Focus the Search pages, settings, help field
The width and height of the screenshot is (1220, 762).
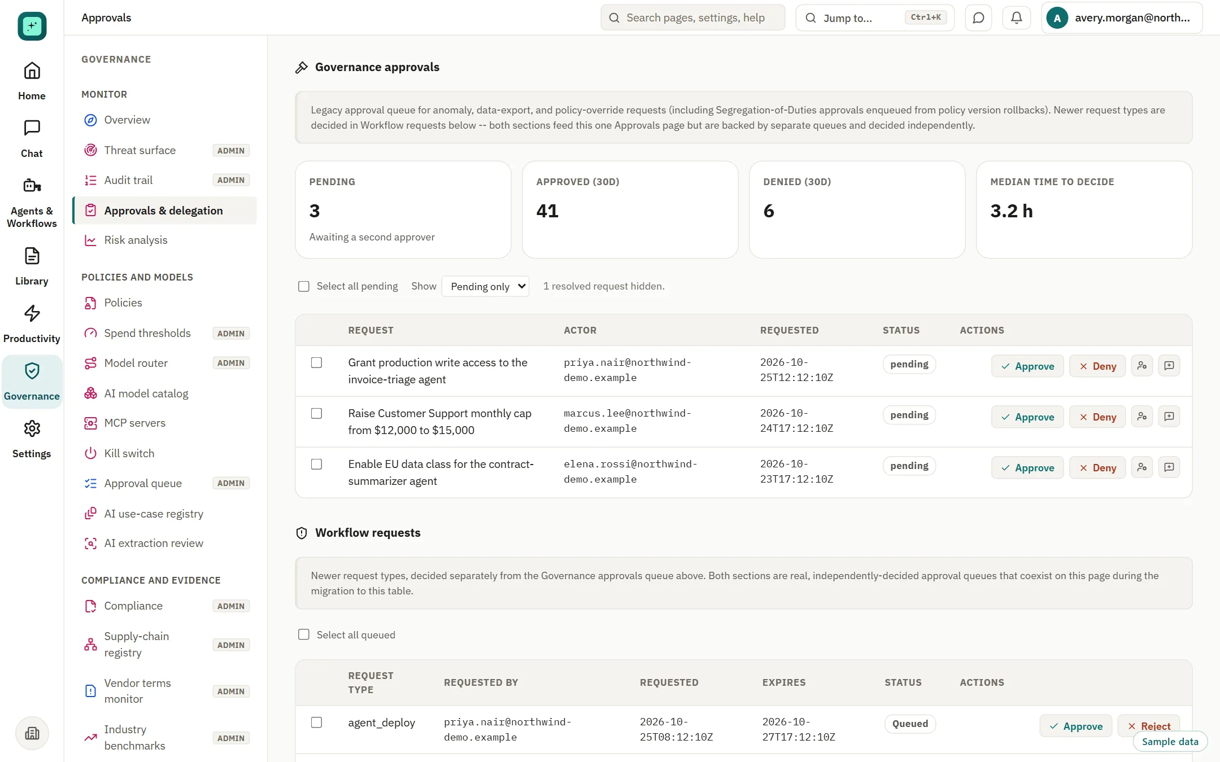coord(693,18)
